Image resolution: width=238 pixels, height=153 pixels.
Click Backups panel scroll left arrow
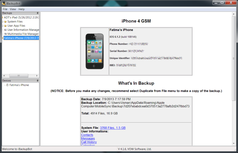4,76
